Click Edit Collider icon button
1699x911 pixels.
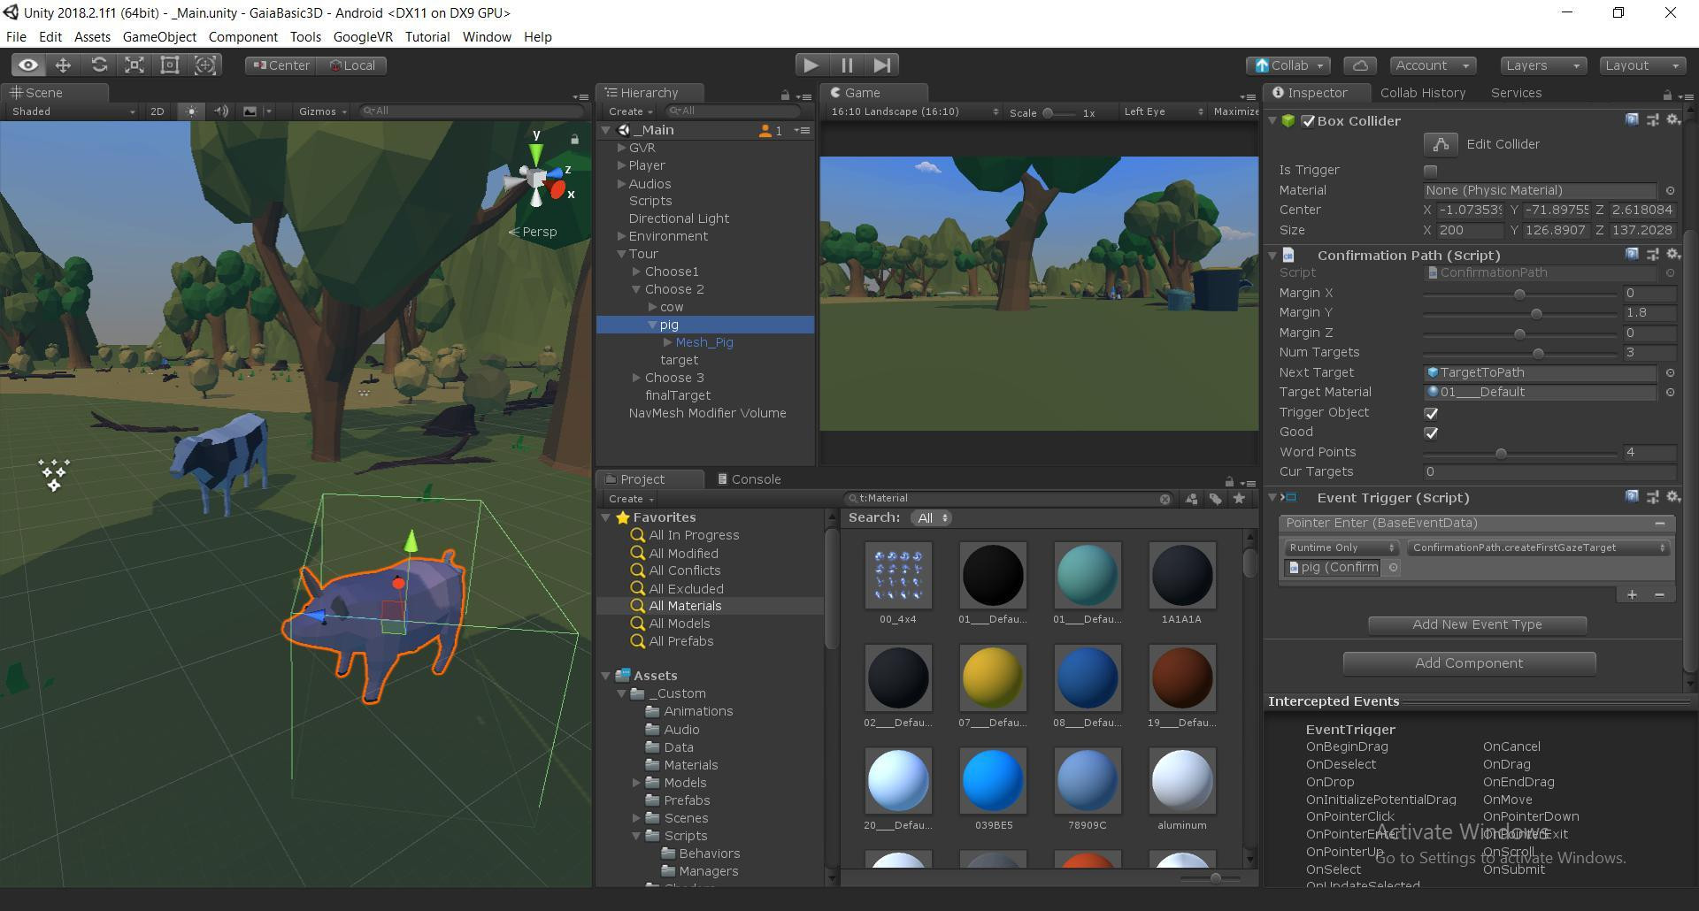tap(1441, 144)
